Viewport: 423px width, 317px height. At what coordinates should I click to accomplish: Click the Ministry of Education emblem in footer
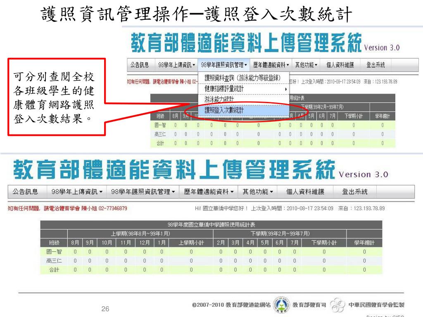(x=282, y=305)
